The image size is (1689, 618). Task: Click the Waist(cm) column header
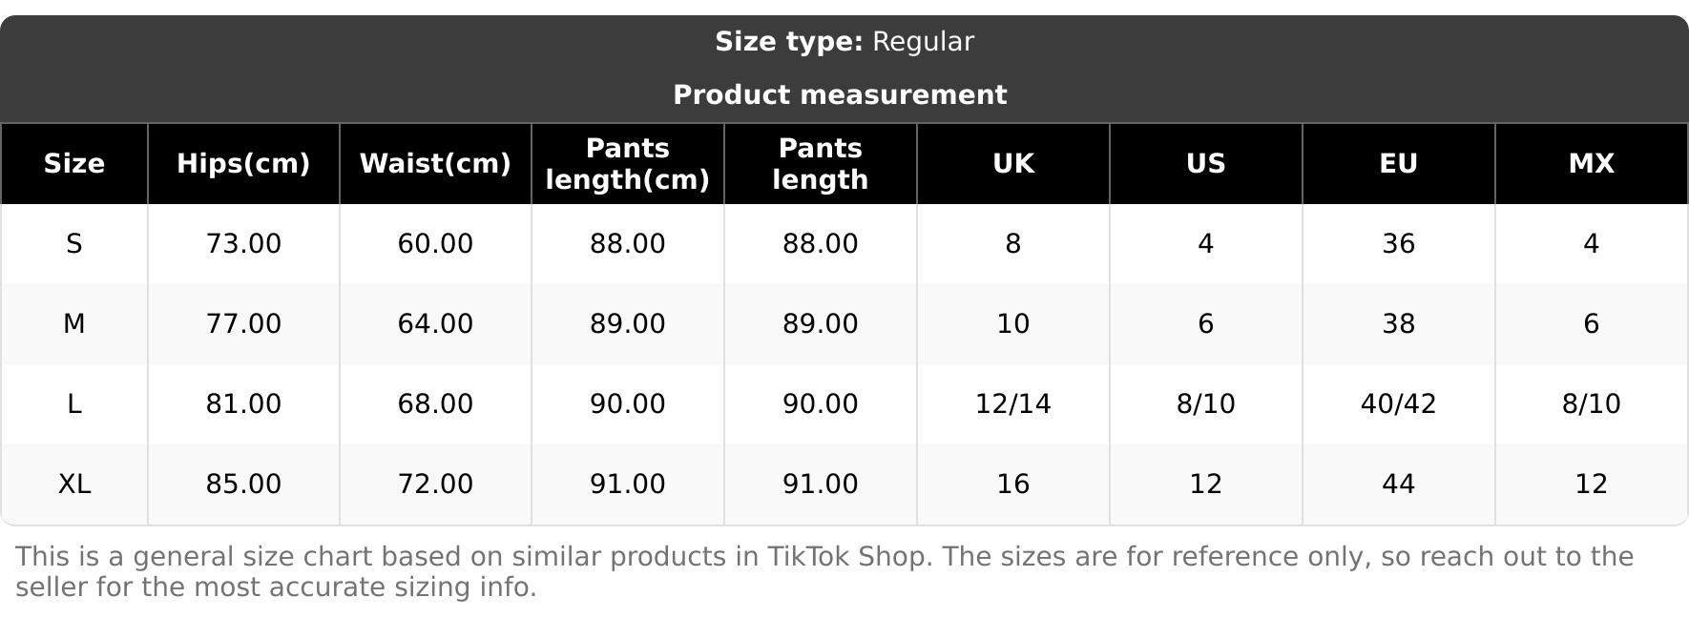435,164
